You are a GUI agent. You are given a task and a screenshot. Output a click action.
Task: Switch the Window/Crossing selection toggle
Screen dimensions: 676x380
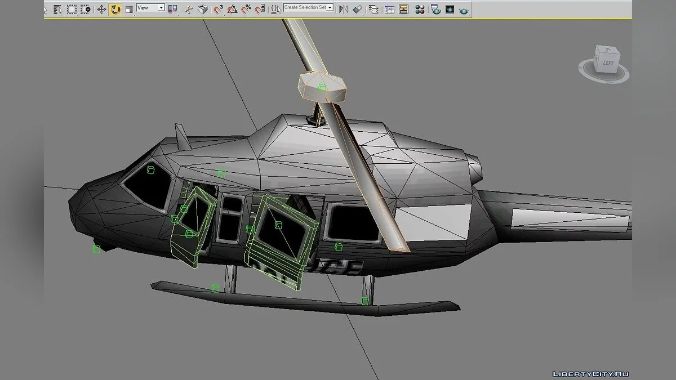coord(85,9)
